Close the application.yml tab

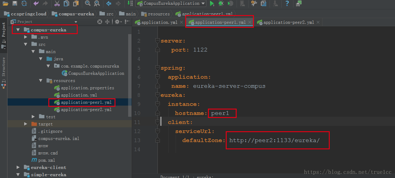pos(181,22)
